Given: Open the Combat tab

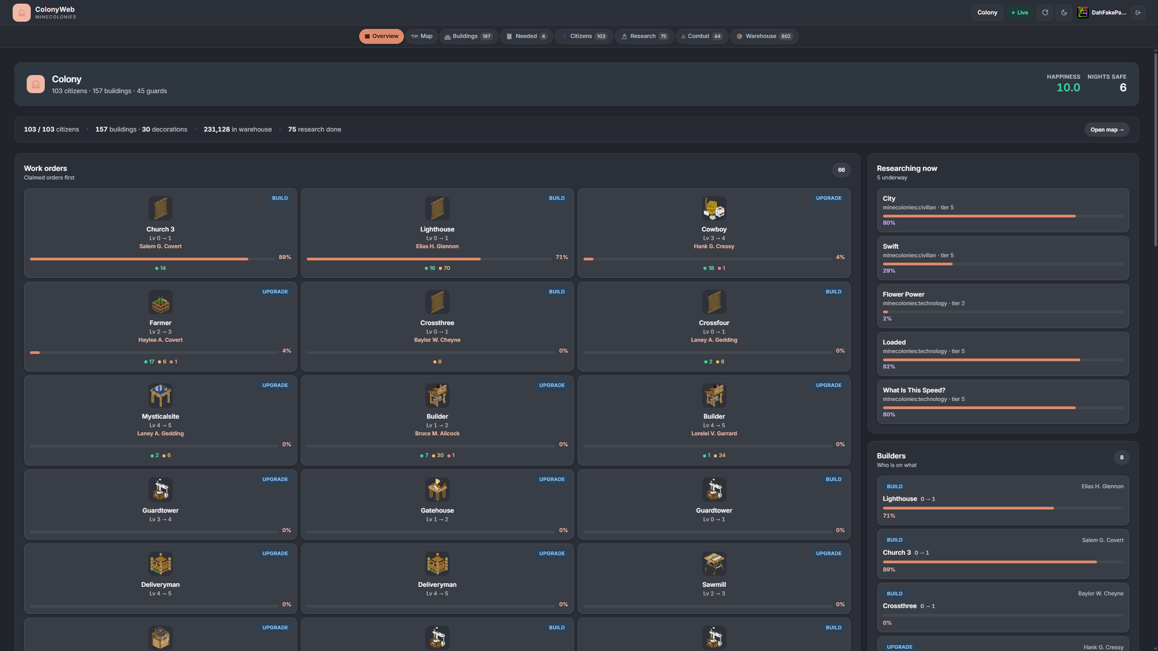Looking at the screenshot, I should point(702,36).
